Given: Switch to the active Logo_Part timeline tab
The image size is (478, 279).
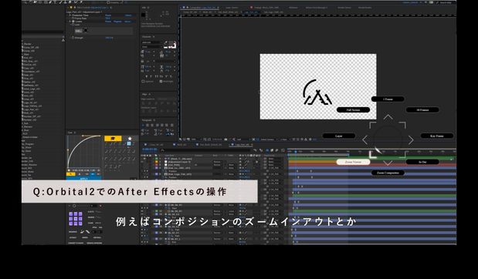Looking at the screenshot, I should coord(242,145).
